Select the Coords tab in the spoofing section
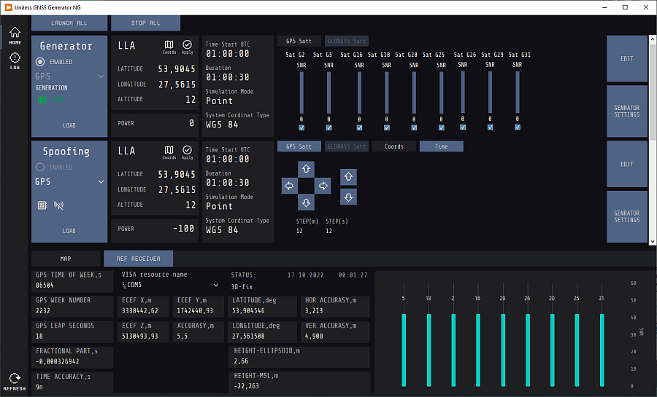This screenshot has width=657, height=397. (393, 146)
